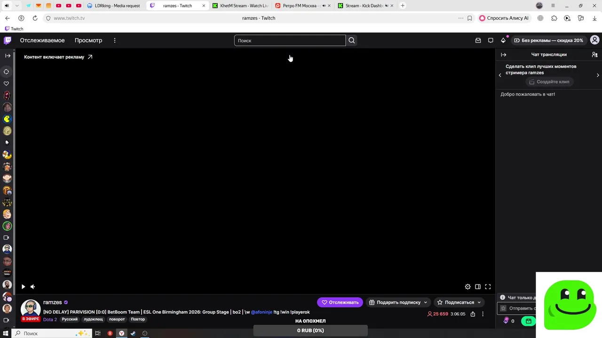Mute the stream volume
Screen dimensions: 602x338
(33, 287)
